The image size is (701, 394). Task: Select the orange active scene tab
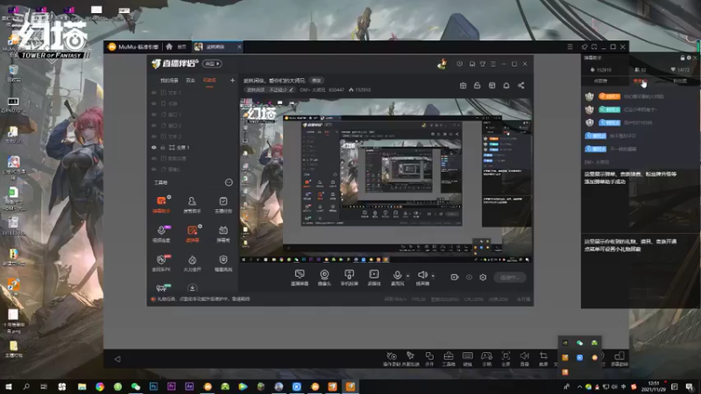click(209, 81)
